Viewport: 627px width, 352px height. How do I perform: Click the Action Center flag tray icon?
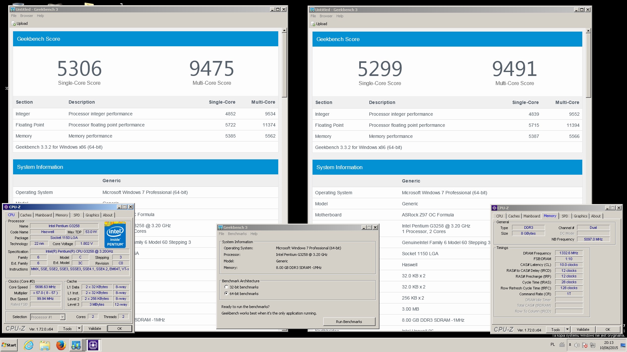tap(585, 345)
